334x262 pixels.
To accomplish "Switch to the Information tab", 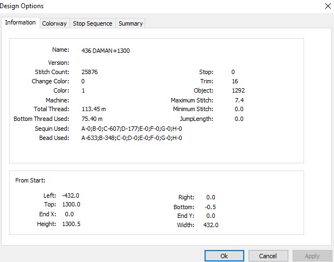I will coord(20,23).
